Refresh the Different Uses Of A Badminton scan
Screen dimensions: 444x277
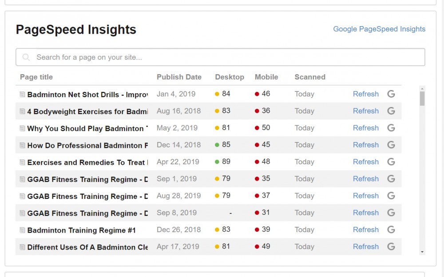365,247
